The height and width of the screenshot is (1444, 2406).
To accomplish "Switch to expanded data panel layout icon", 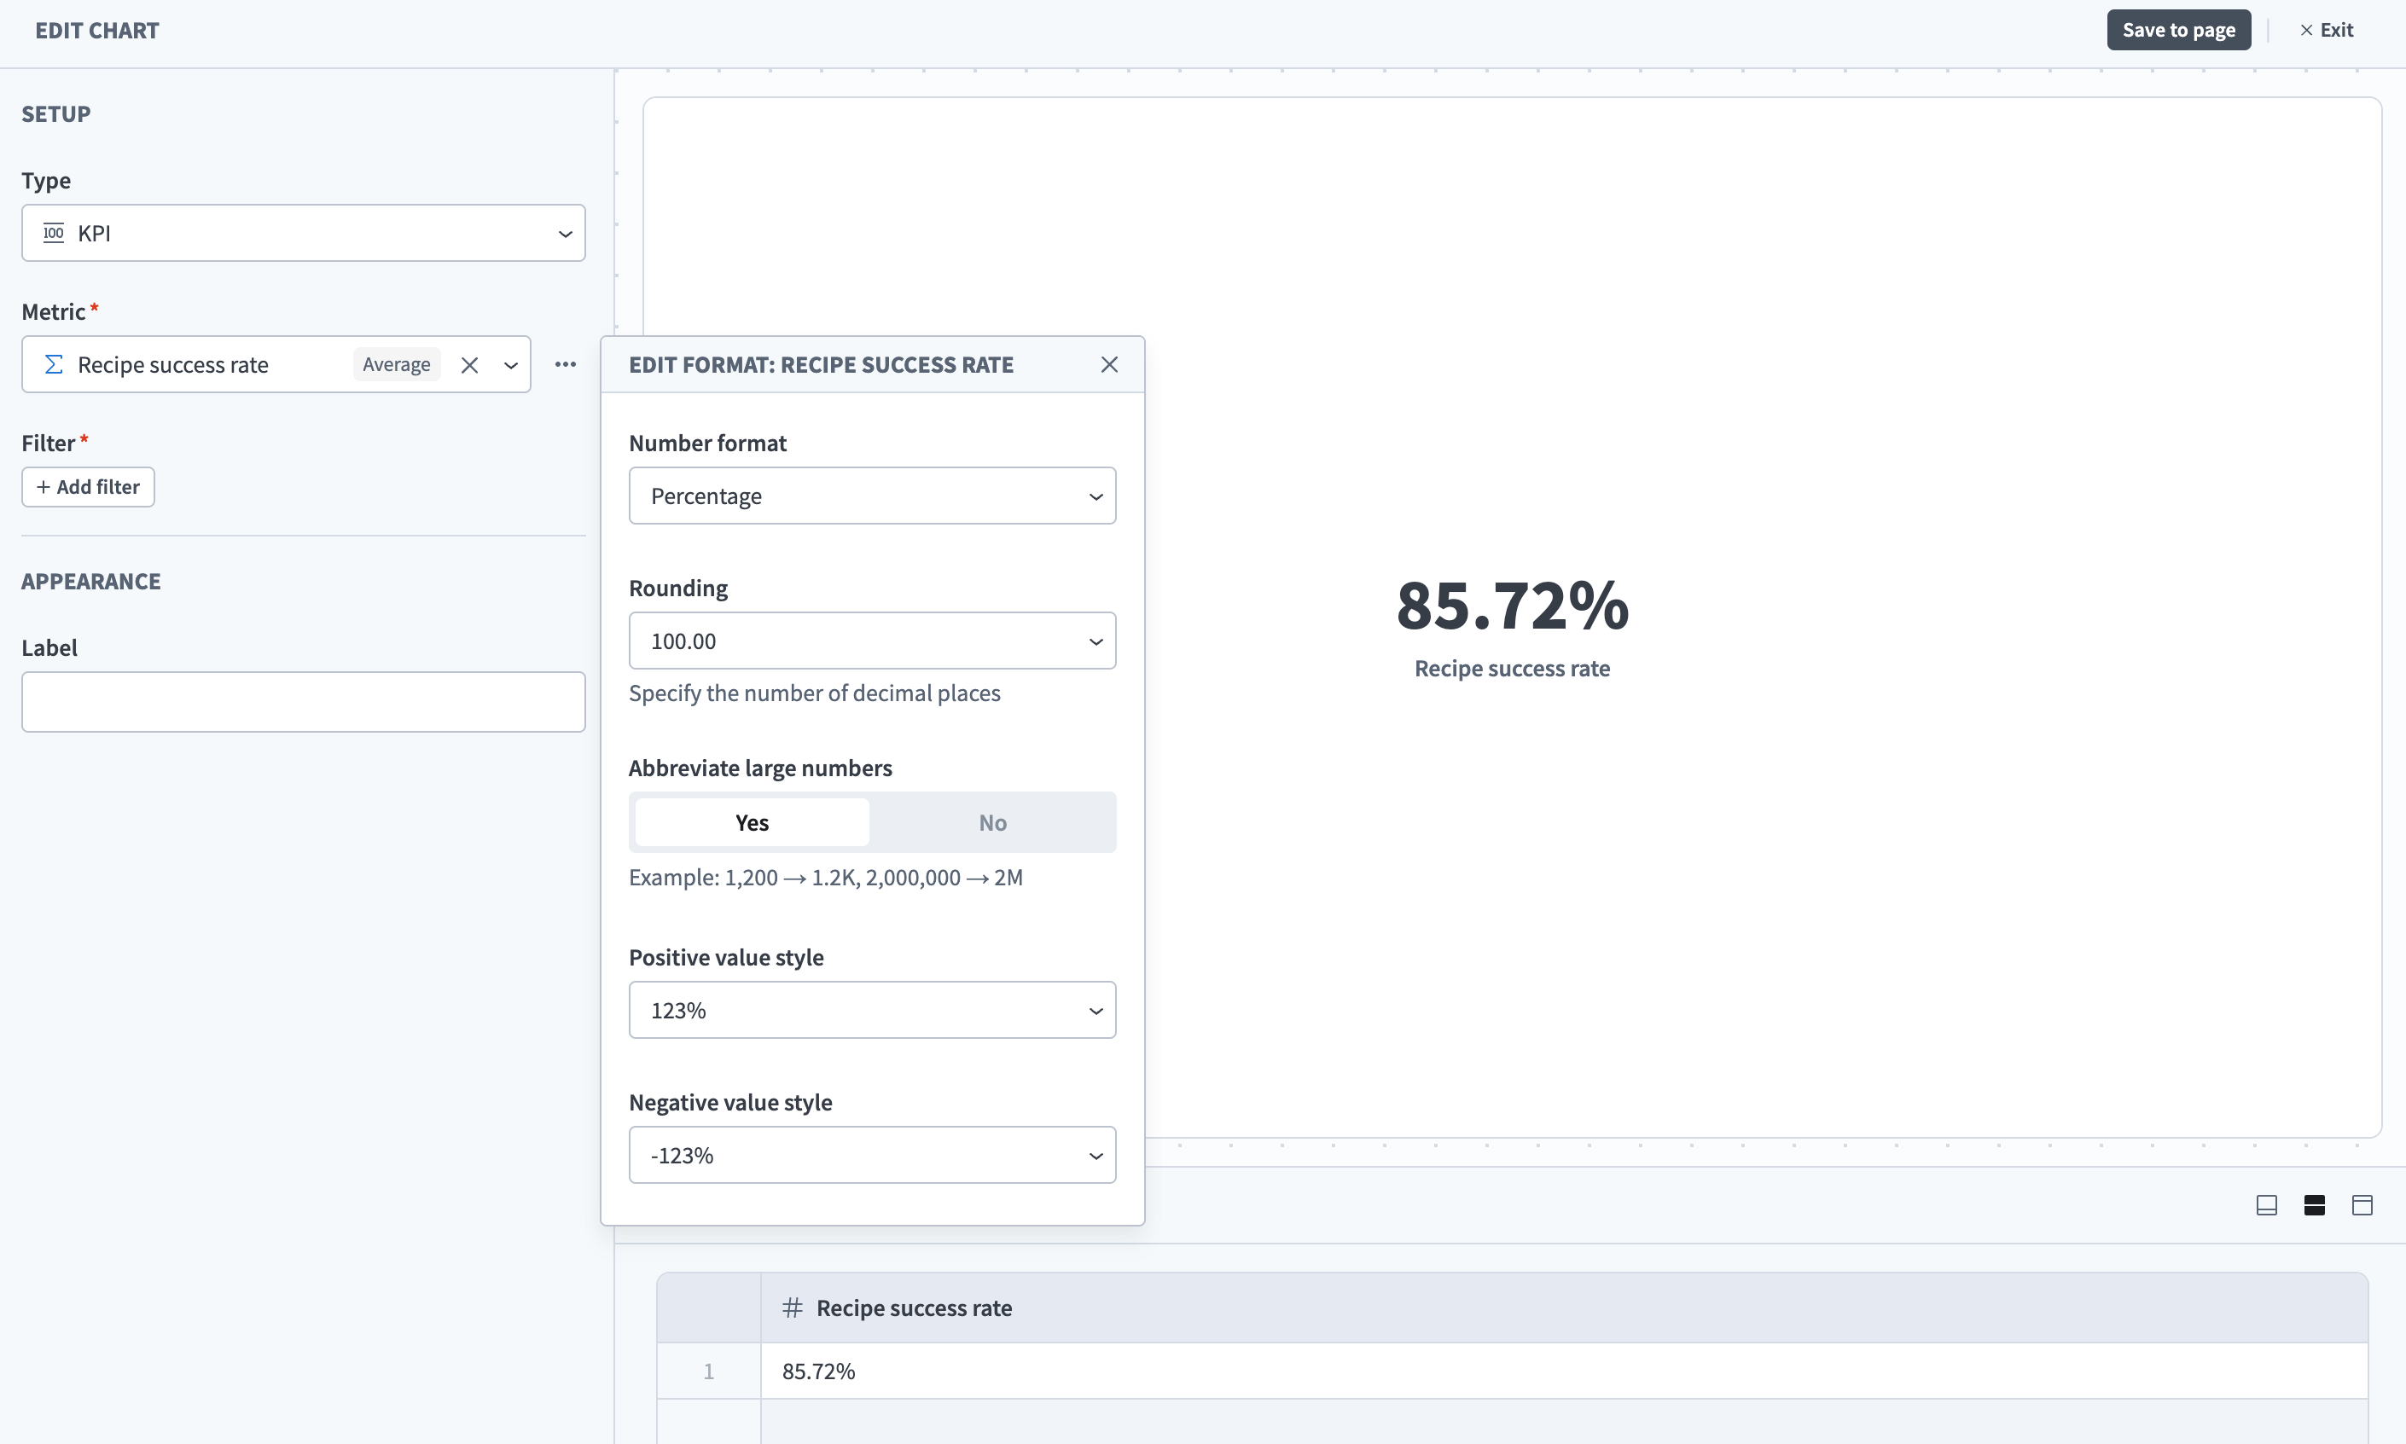I will click(x=2362, y=1205).
